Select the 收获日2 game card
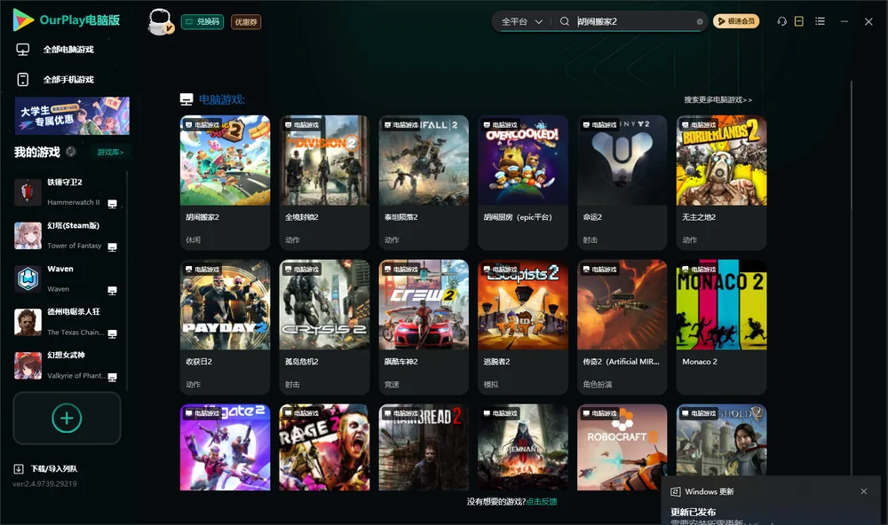 [x=226, y=327]
